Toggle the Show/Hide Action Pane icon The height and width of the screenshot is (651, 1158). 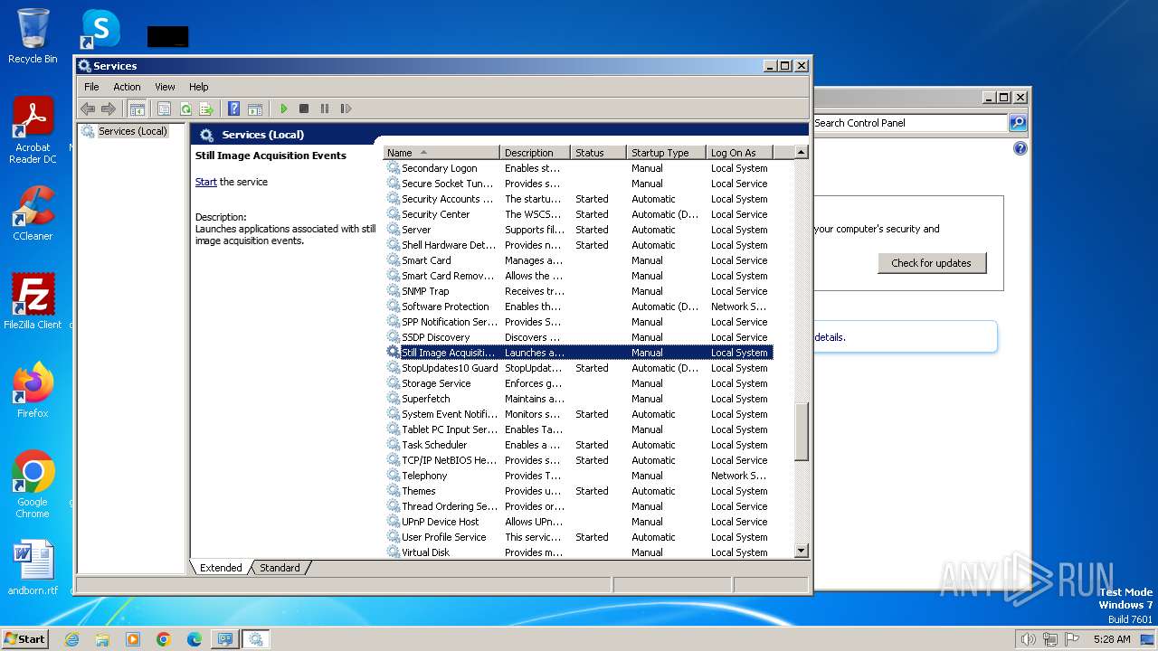click(255, 108)
